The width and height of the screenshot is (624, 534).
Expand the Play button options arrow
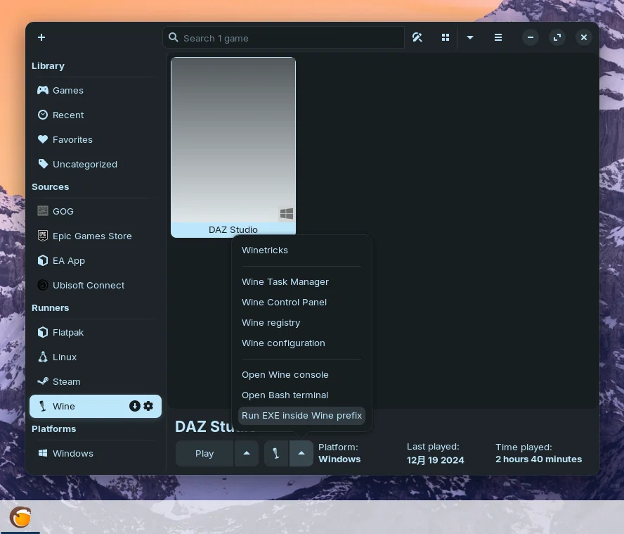(247, 454)
